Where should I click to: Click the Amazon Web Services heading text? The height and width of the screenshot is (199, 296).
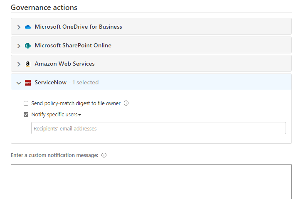click(x=64, y=64)
